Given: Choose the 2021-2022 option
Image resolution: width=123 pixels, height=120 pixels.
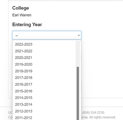Looking at the screenshot, I should pyautogui.click(x=44, y=51).
